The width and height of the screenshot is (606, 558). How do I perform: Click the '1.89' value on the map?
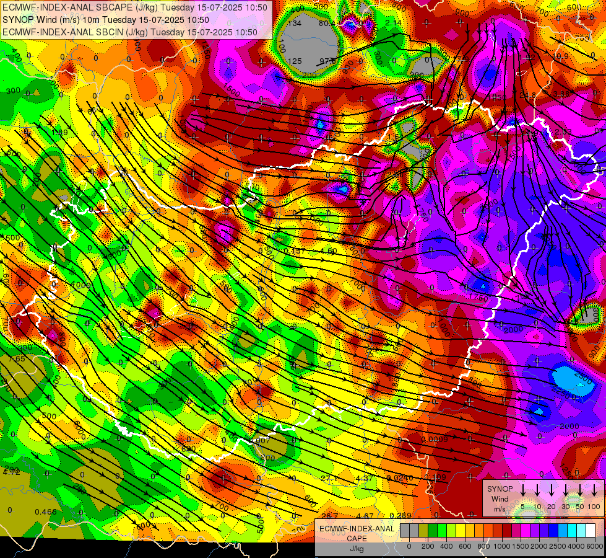(59, 133)
